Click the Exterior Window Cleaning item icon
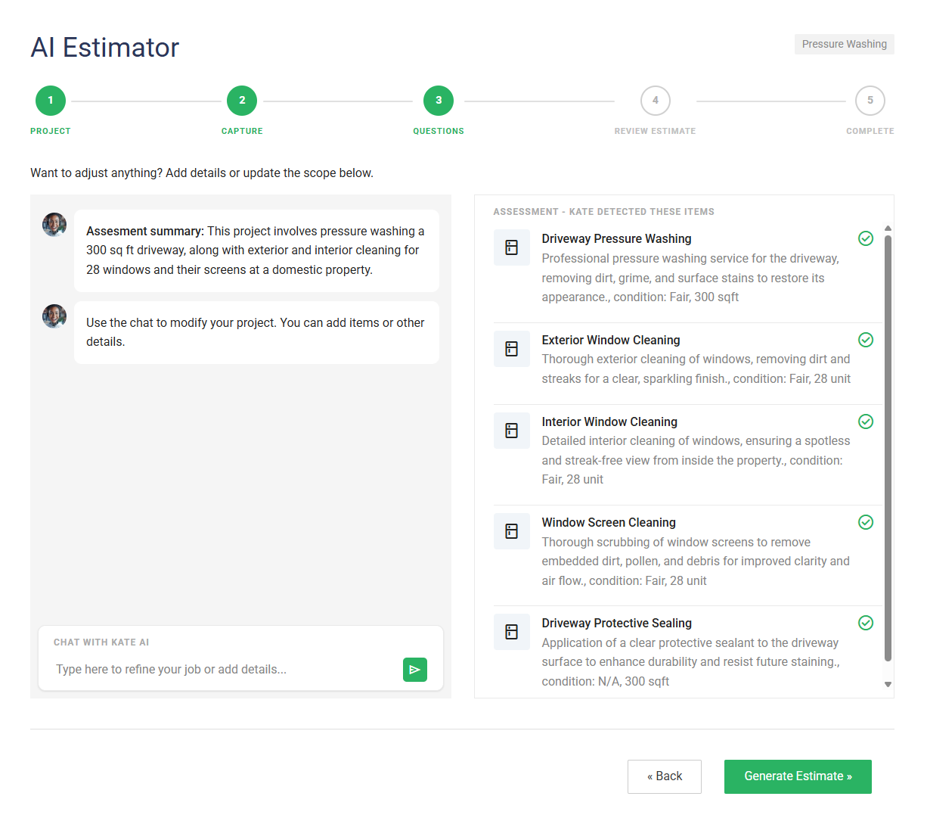Viewport: 927px width, 815px height. [x=511, y=349]
